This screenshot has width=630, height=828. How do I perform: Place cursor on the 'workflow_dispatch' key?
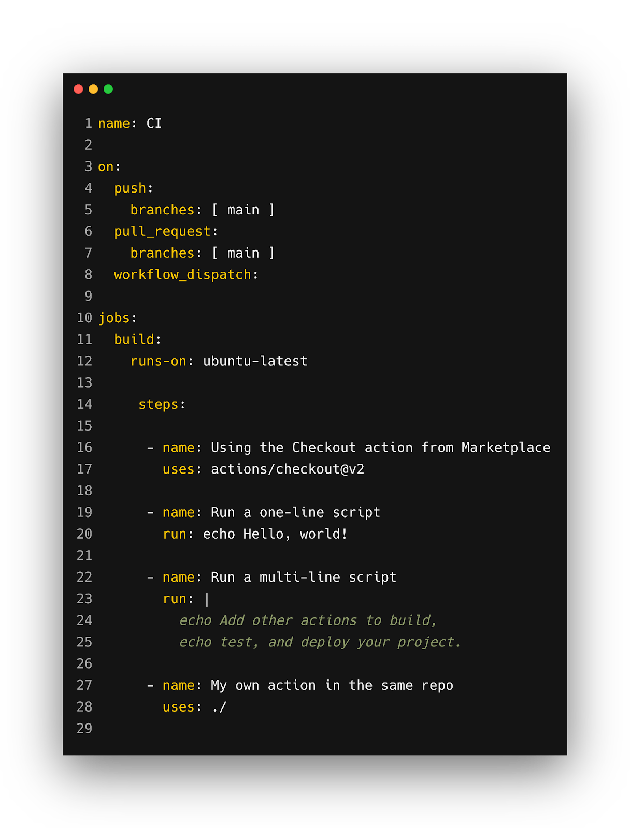(182, 275)
